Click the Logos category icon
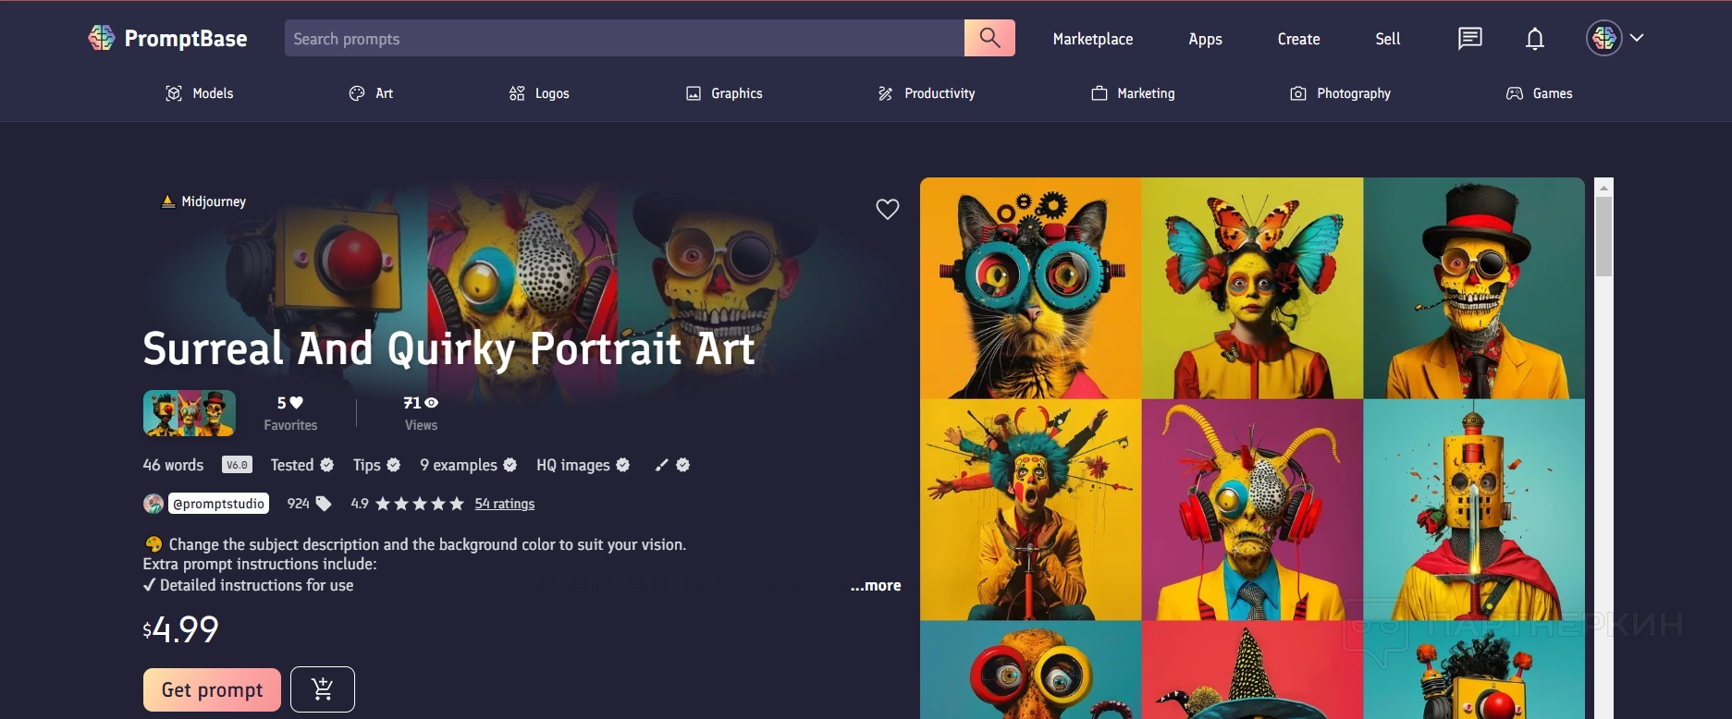Screen dimensions: 1732x719 (517, 93)
